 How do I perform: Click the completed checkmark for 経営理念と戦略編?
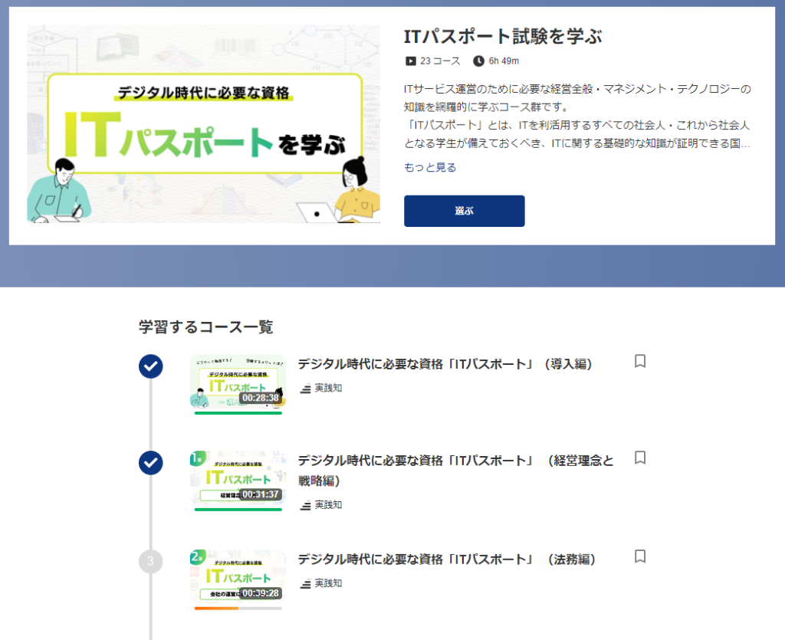tap(151, 463)
